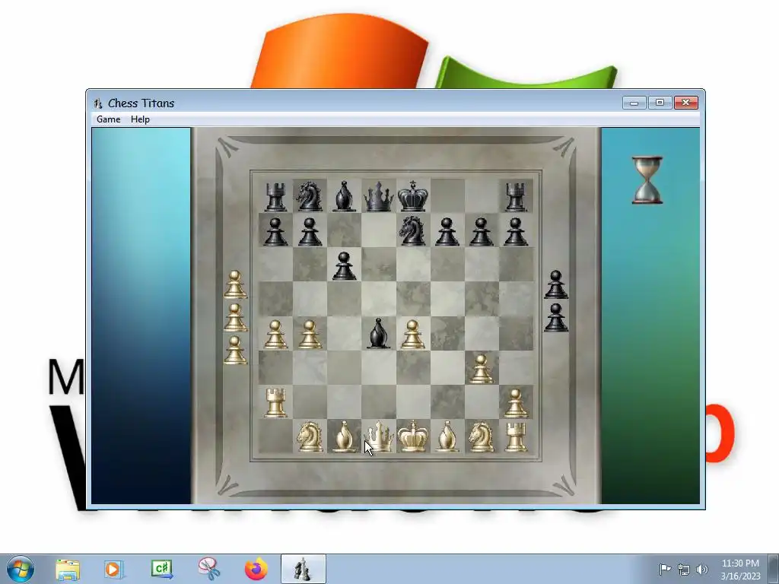Select the white pawn on h2
Viewport: 779px width, 584px height.
(x=516, y=403)
